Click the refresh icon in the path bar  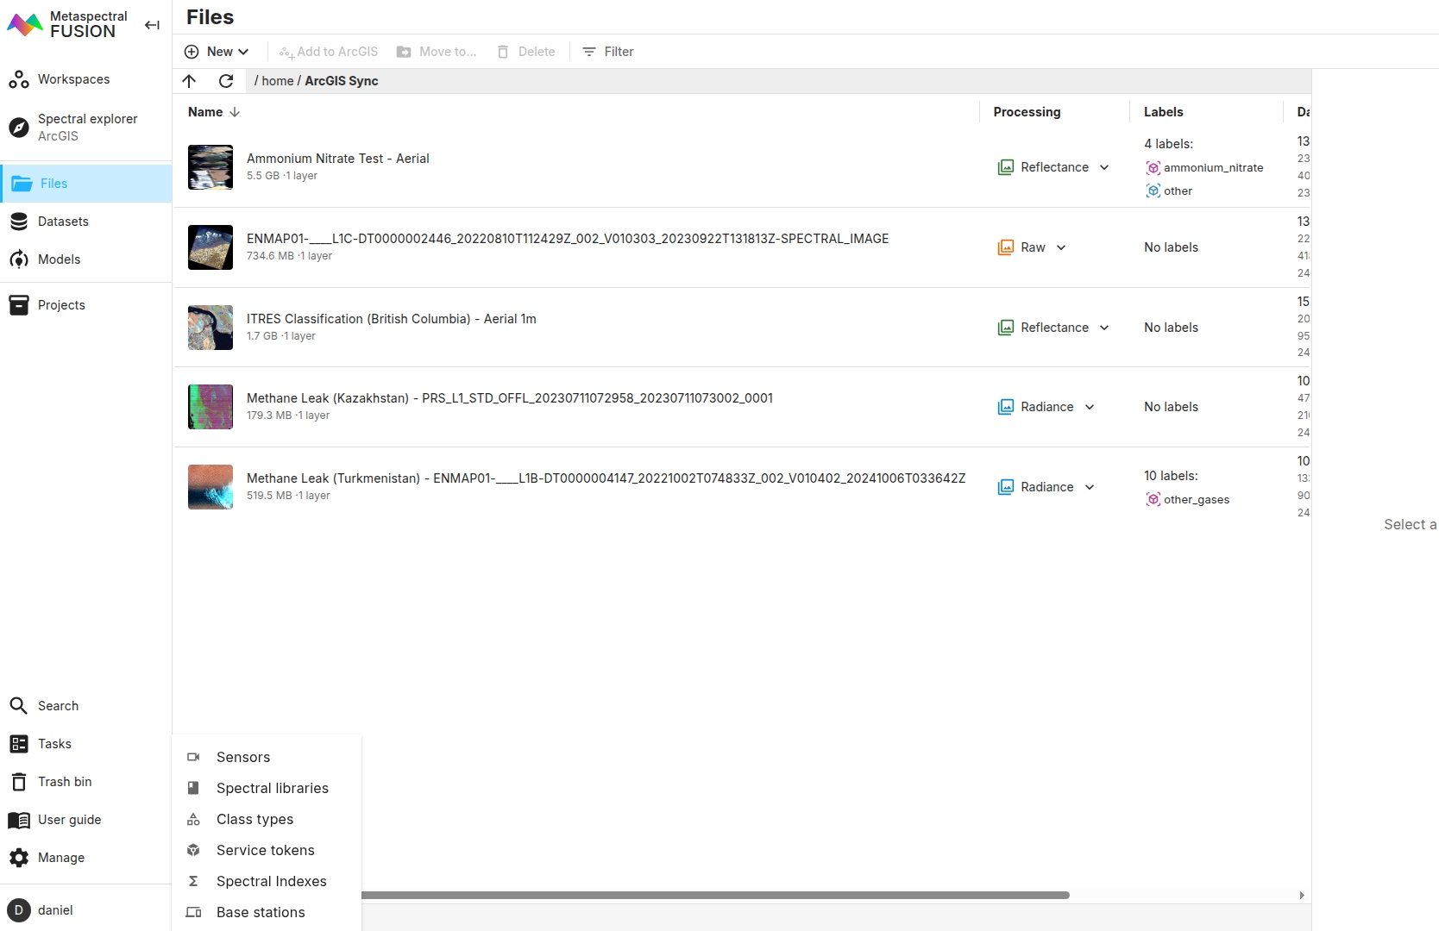[226, 81]
